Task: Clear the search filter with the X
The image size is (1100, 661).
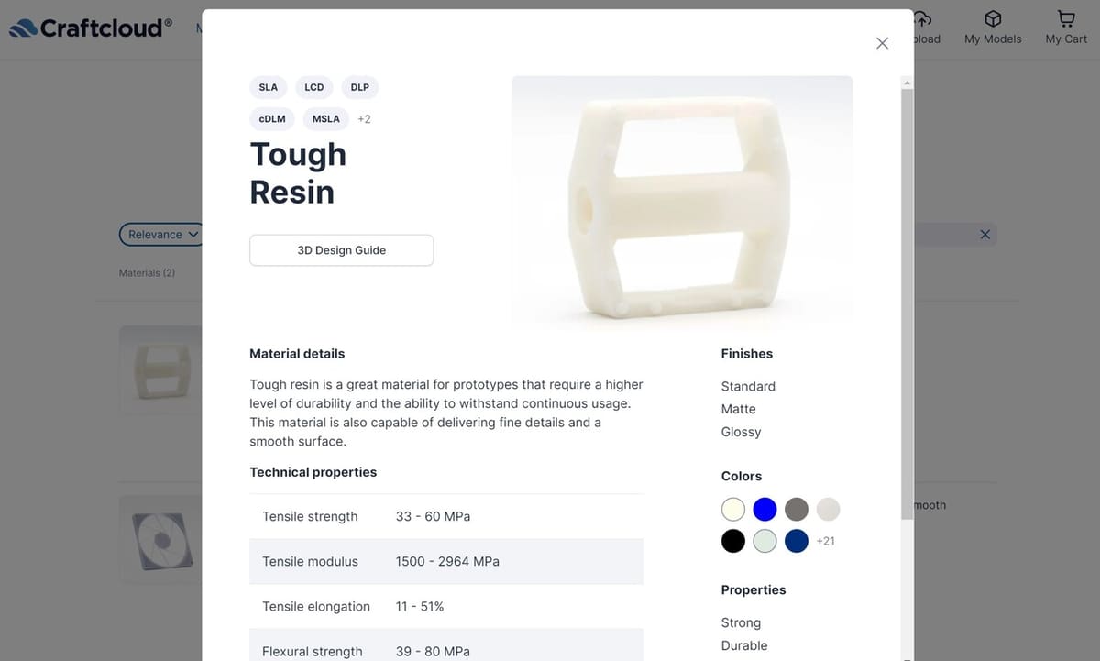Action: 985,235
